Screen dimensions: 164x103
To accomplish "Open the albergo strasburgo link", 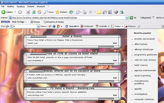I will click(144, 49).
